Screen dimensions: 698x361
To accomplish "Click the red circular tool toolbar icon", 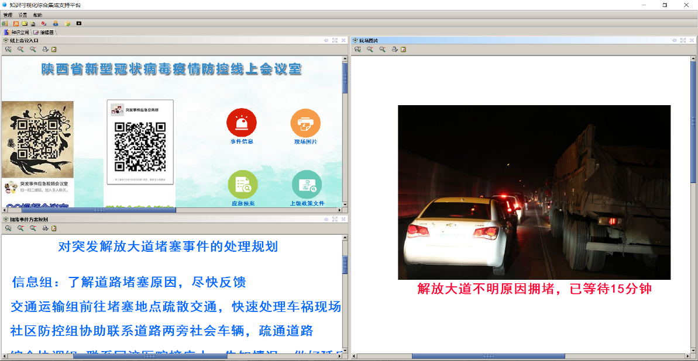I will click(x=44, y=23).
